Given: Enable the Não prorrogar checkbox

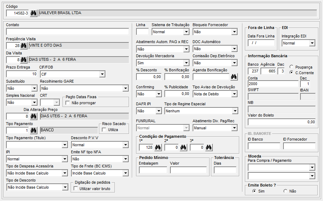Looking at the screenshot, I should click(x=68, y=103).
